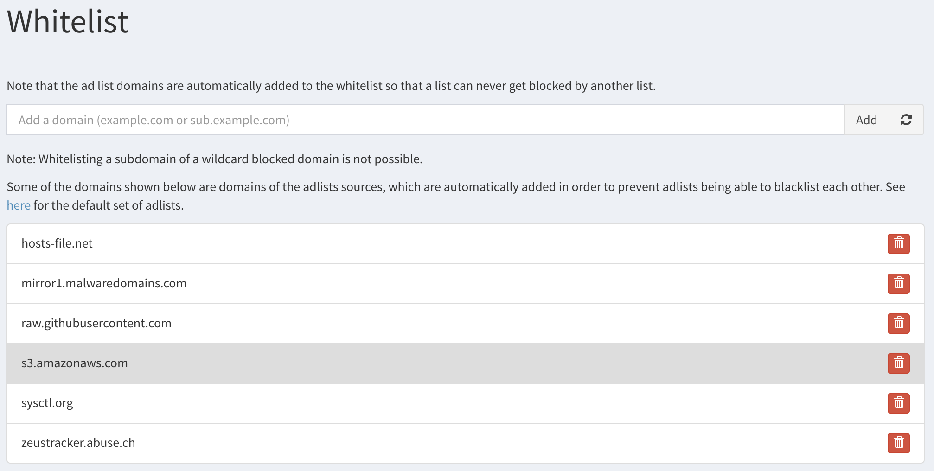Click trash icon for raw.githubusercontent.com
Image resolution: width=934 pixels, height=471 pixels.
[898, 324]
